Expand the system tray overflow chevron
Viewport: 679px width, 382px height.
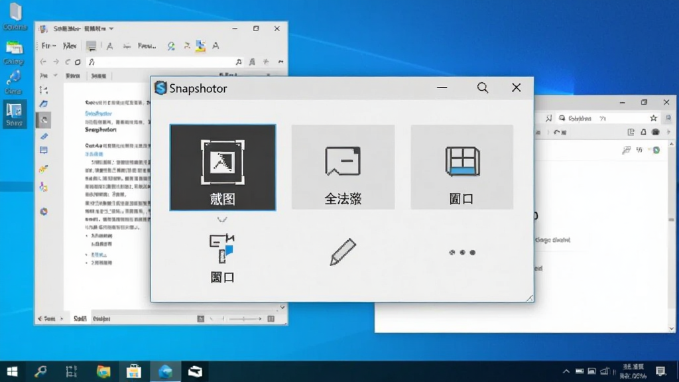click(566, 371)
